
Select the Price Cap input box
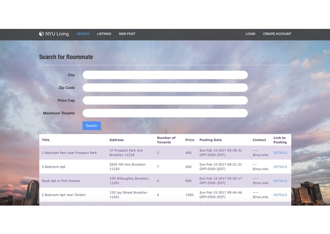tap(165, 100)
